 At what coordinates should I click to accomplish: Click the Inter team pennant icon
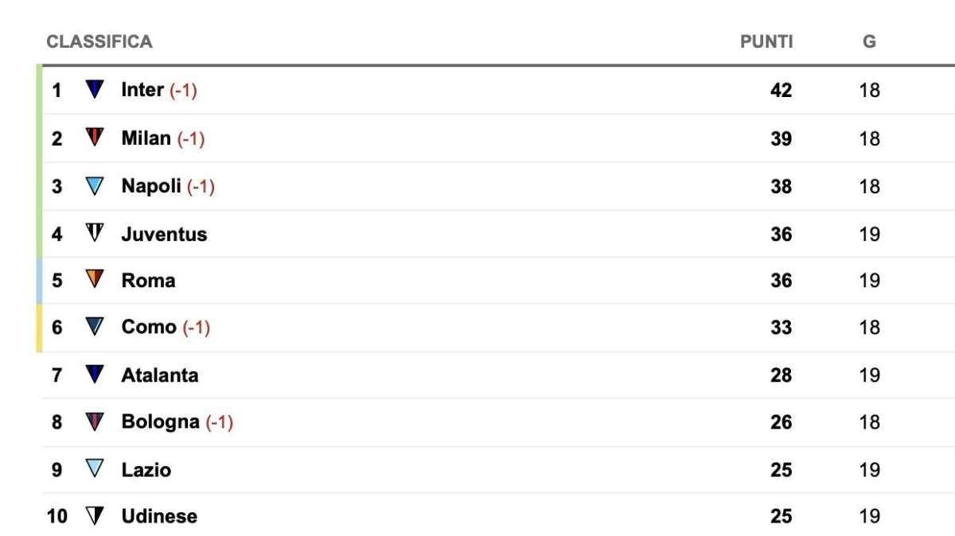(95, 90)
